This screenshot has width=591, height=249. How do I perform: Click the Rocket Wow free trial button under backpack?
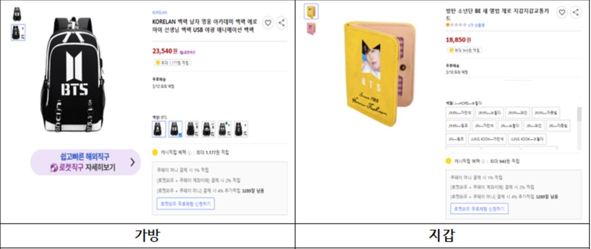click(185, 204)
